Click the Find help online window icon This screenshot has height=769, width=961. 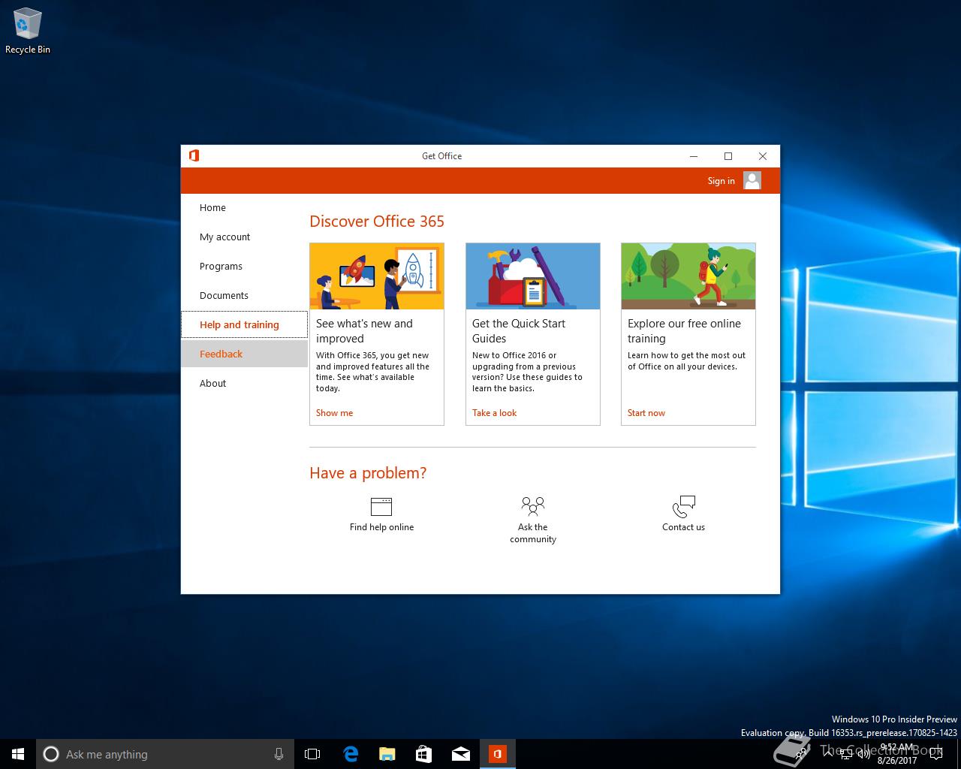(x=381, y=506)
